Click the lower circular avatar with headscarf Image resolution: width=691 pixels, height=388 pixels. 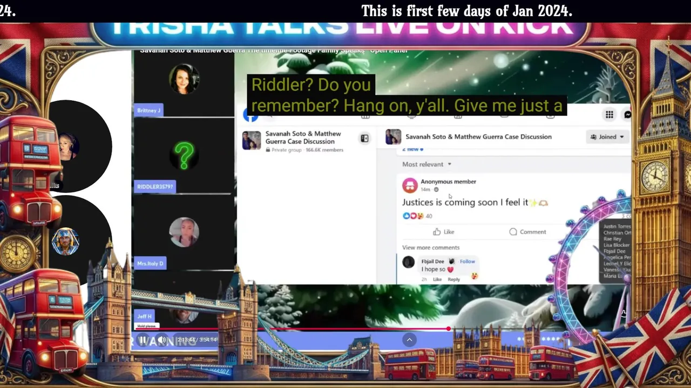(x=65, y=241)
